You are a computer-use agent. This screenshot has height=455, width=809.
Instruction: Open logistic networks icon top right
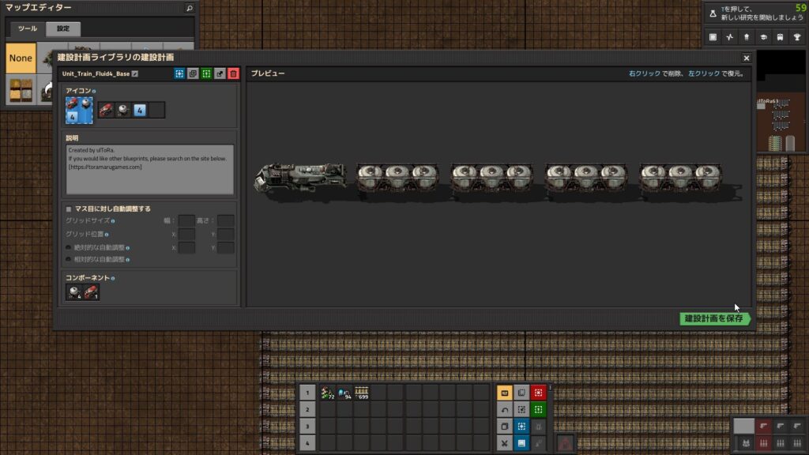pyautogui.click(x=747, y=37)
